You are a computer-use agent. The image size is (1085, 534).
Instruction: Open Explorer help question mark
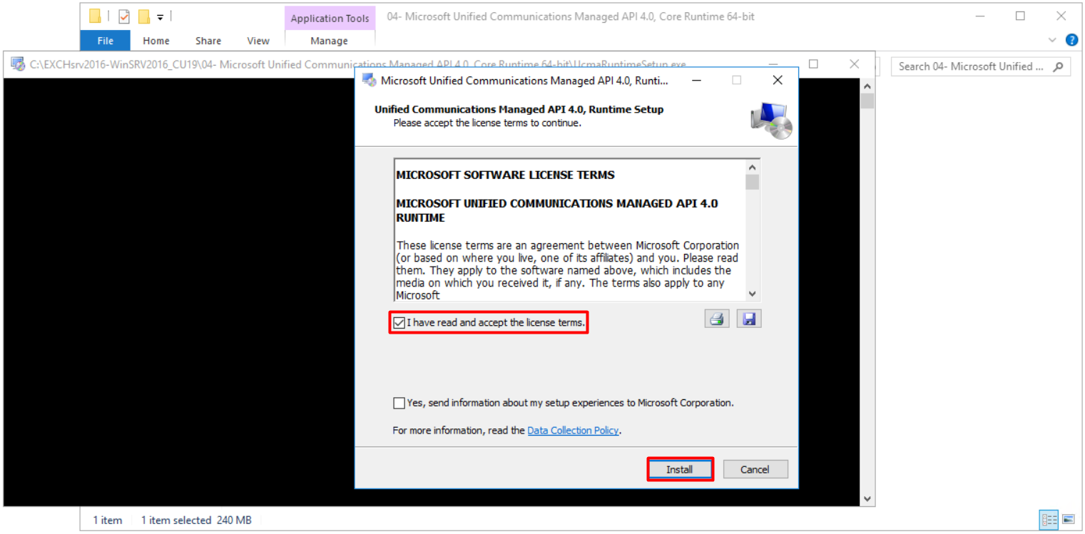[1071, 40]
